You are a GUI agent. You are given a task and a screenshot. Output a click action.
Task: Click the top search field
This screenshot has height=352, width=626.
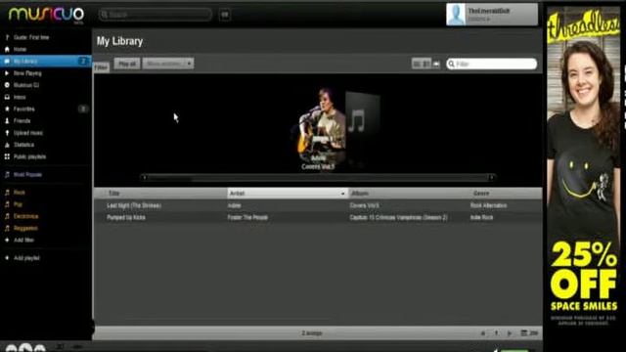[155, 15]
